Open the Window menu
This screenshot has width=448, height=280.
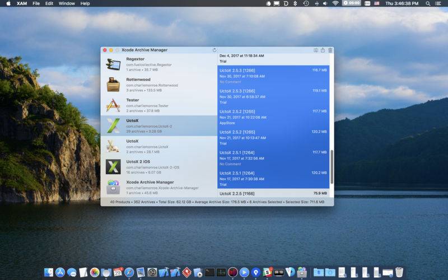pos(67,3)
